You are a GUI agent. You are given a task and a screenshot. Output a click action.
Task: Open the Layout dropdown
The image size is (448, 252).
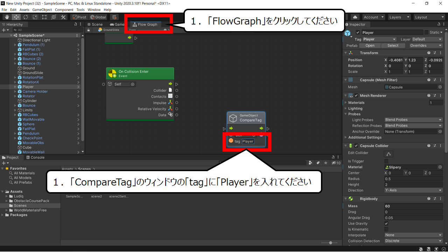pos(429,17)
